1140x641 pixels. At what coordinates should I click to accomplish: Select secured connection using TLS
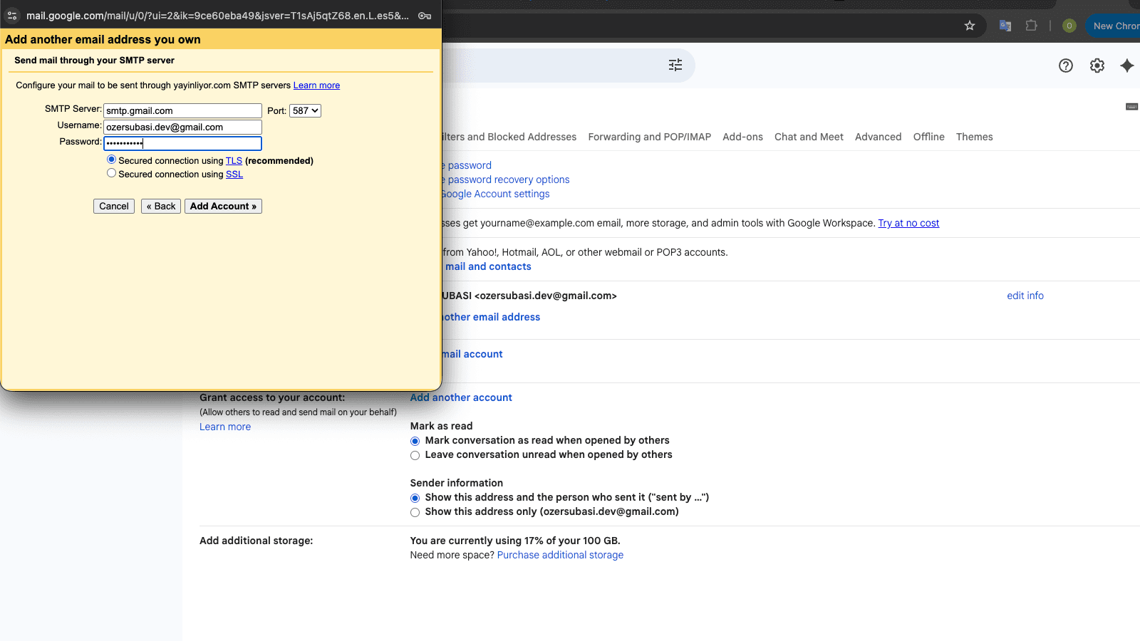pyautogui.click(x=111, y=160)
